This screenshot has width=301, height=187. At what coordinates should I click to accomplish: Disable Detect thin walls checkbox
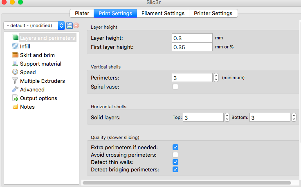[175, 162]
